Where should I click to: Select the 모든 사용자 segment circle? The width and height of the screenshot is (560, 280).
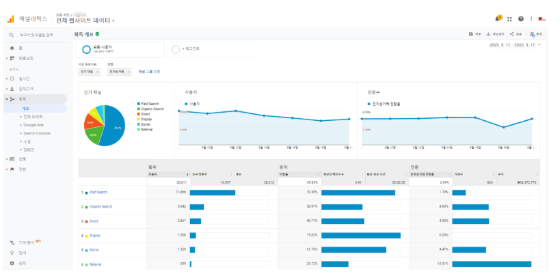86,50
